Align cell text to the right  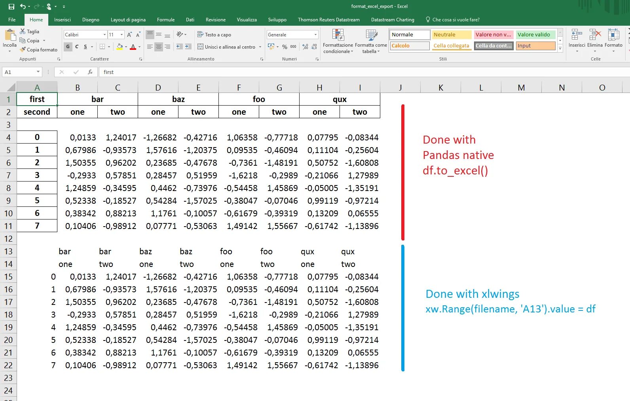167,47
